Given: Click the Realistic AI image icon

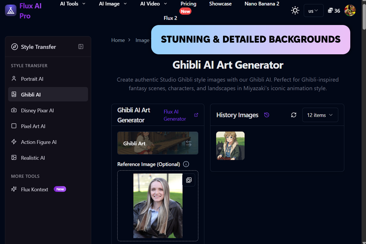Looking at the screenshot, I should (x=14, y=158).
